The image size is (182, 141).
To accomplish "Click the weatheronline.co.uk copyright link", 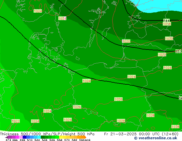I will pyautogui.click(x=156, y=138).
